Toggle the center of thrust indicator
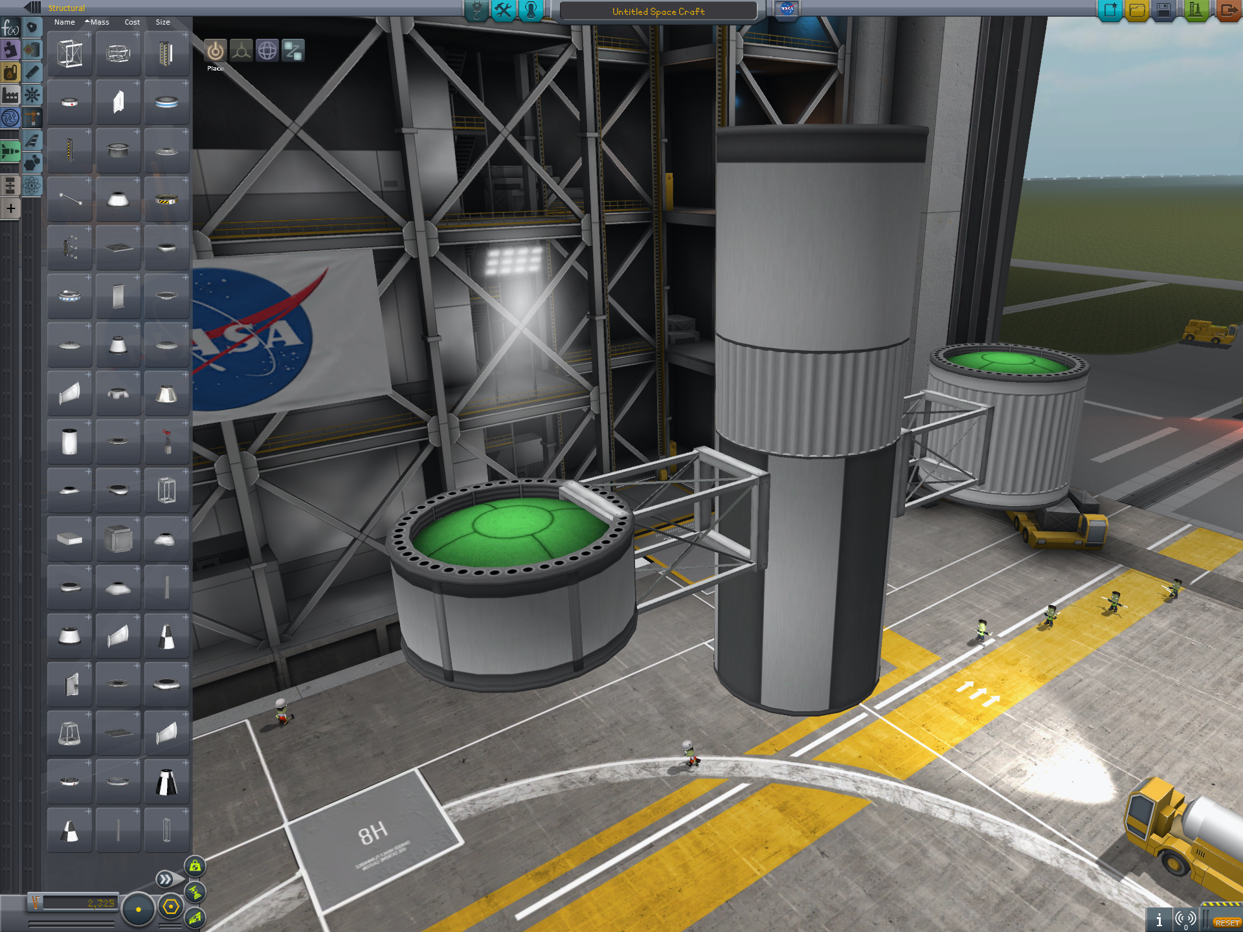Image resolution: width=1243 pixels, height=932 pixels. point(196,893)
